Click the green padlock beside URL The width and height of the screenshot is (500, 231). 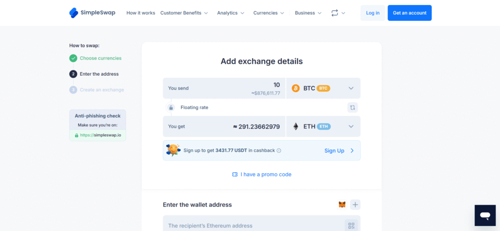77,135
